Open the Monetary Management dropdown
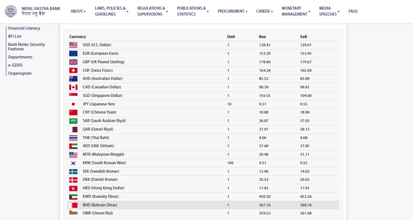The image size is (413, 220). click(x=296, y=11)
